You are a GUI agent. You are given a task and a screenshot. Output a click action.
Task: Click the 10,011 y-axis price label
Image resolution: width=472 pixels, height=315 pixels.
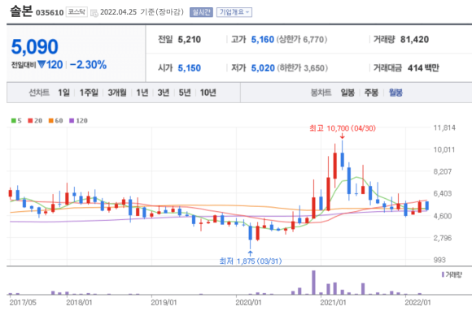pyautogui.click(x=444, y=149)
